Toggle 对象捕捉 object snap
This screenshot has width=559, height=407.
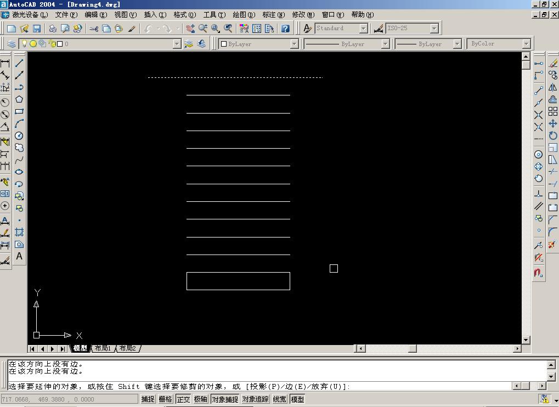[x=225, y=399]
